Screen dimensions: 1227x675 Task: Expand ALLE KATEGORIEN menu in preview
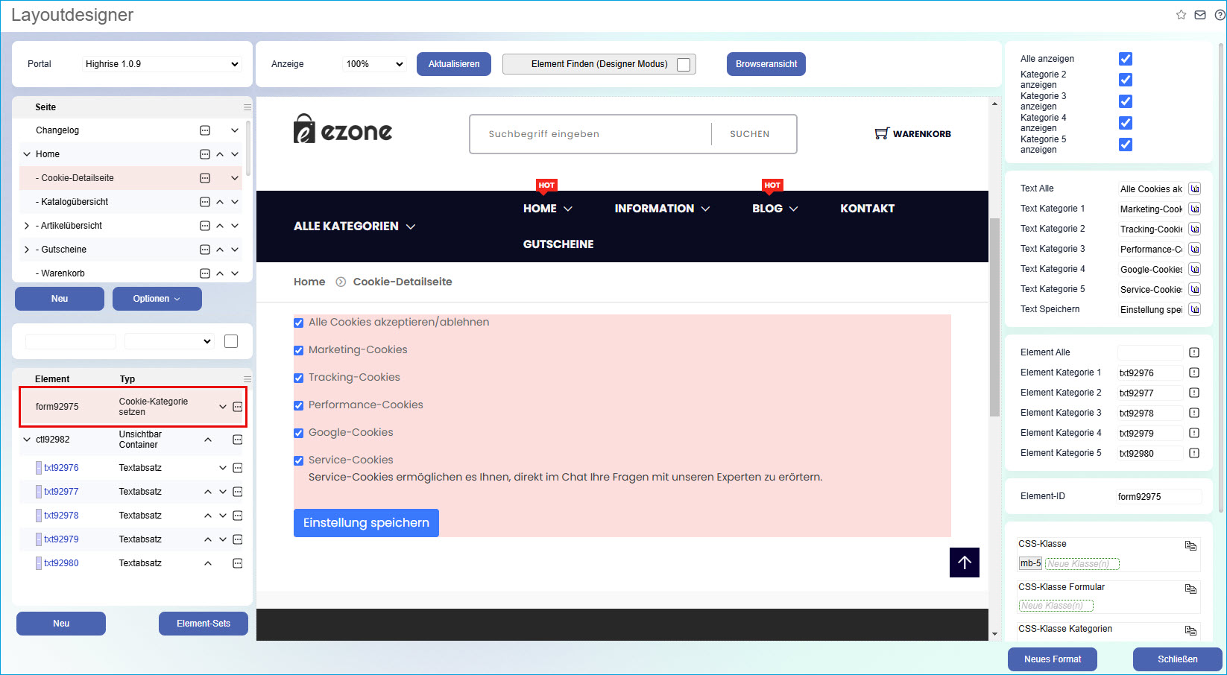(x=354, y=226)
